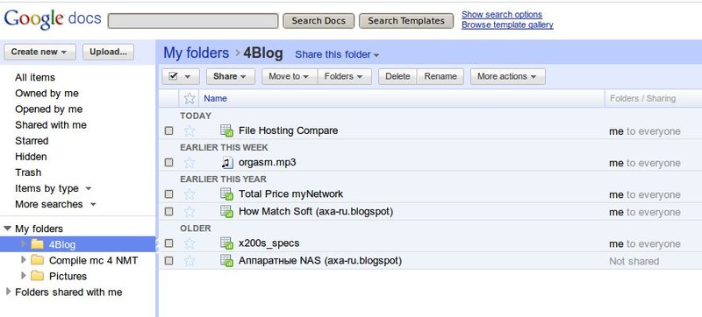
Task: Expand More searches menu
Action: pyautogui.click(x=55, y=204)
